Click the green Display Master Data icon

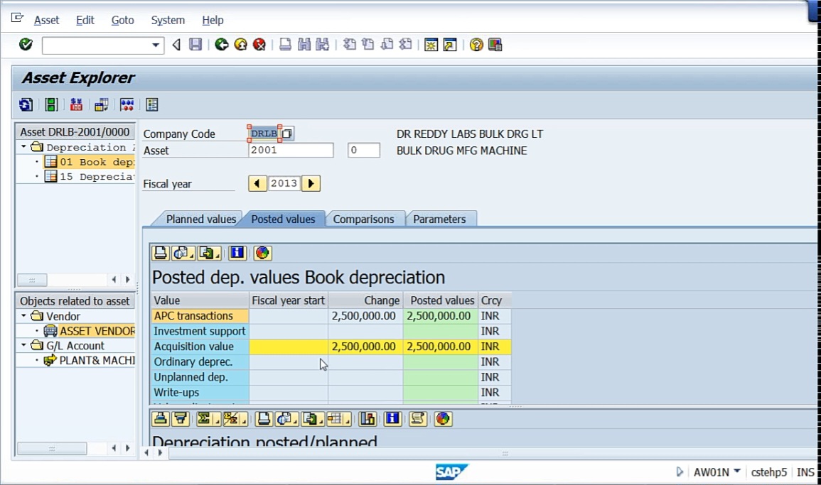pos(50,104)
